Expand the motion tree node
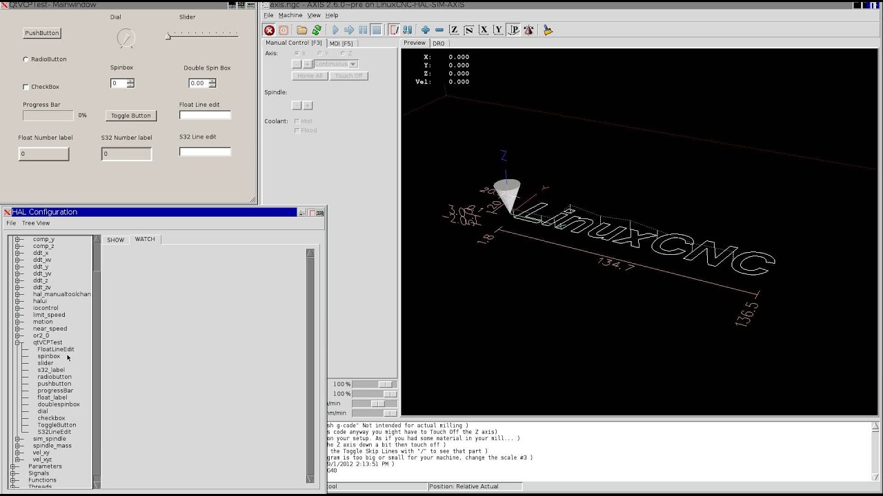 [x=19, y=322]
